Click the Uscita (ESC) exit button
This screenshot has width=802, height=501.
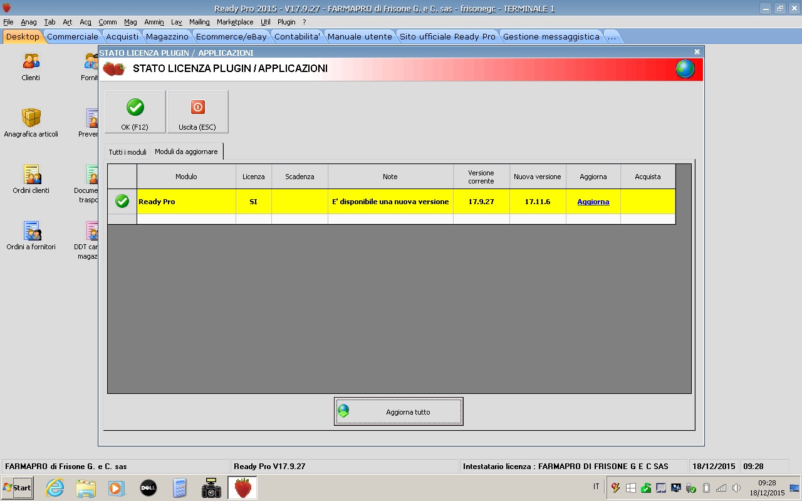pyautogui.click(x=197, y=111)
